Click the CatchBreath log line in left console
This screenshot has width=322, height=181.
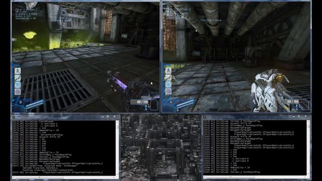coord(33,122)
